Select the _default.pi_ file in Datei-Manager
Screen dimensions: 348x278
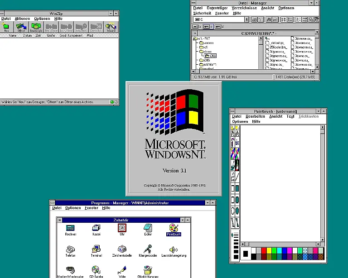point(275,43)
